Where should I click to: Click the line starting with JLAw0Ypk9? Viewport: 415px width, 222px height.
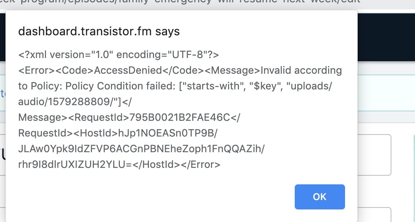(141, 149)
